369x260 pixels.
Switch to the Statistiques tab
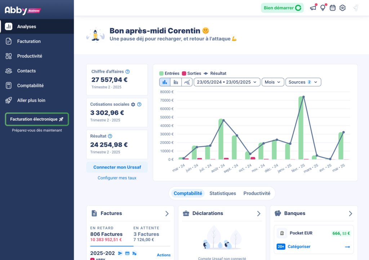223,193
